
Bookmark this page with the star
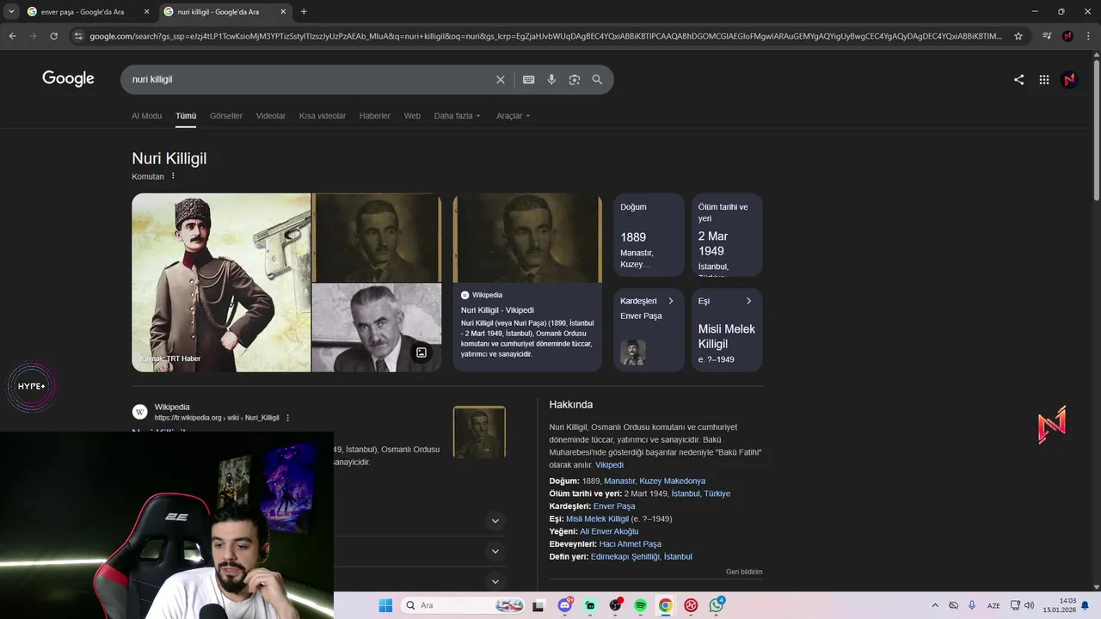pos(1018,36)
